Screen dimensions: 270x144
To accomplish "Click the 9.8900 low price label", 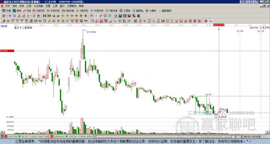I will coord(223,117).
